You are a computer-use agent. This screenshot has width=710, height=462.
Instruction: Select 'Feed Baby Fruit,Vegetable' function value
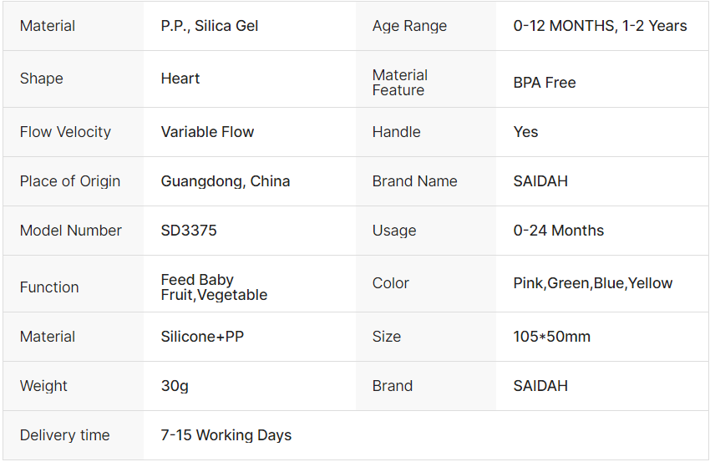(x=214, y=287)
